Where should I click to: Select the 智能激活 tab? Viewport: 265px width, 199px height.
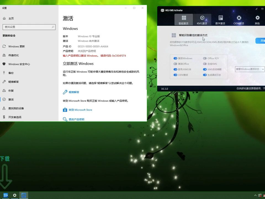(184, 19)
